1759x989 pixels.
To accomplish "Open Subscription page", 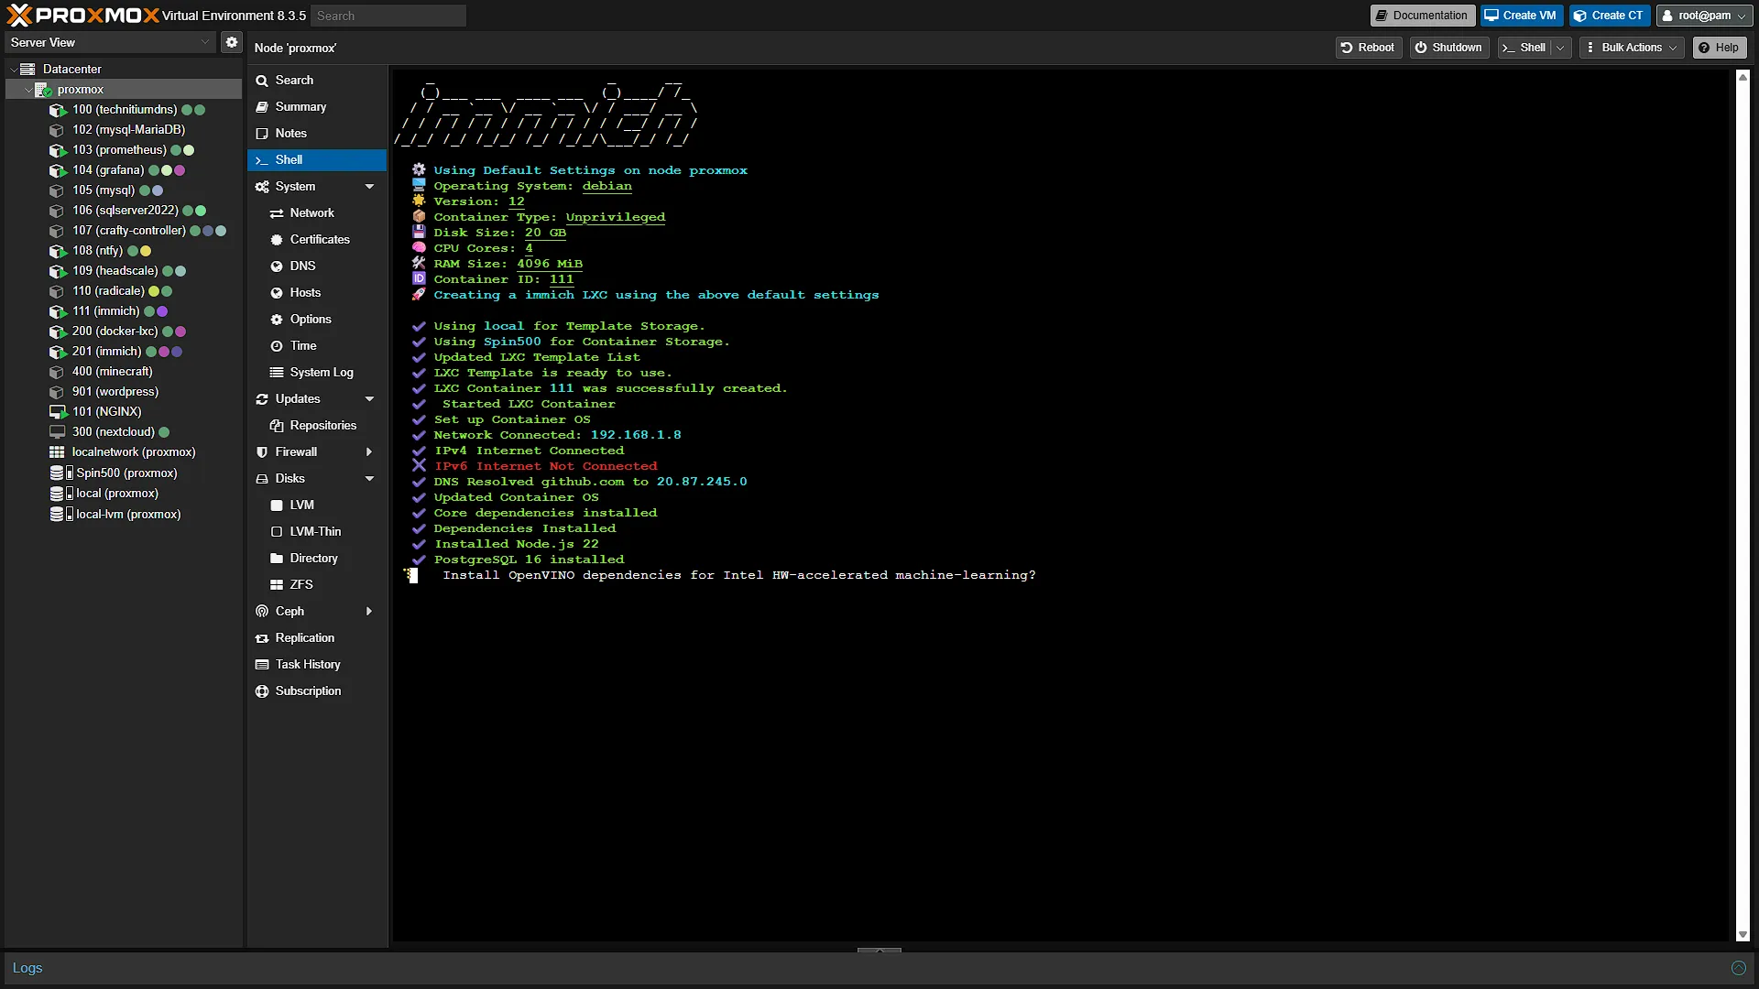I will (x=317, y=691).
